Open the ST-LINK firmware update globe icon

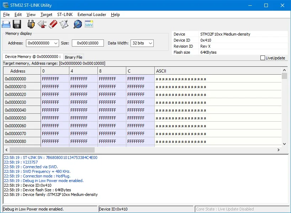coord(78,24)
